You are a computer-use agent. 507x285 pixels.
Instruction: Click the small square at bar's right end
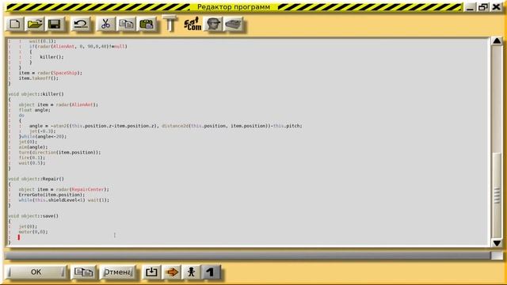[497, 256]
